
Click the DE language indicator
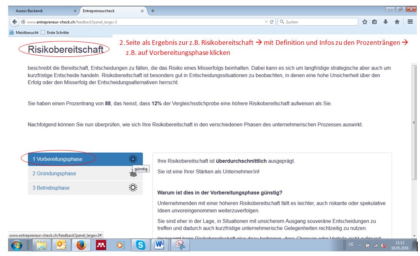tap(351, 244)
